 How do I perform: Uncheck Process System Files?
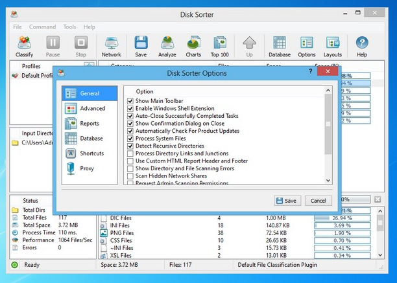pos(130,139)
